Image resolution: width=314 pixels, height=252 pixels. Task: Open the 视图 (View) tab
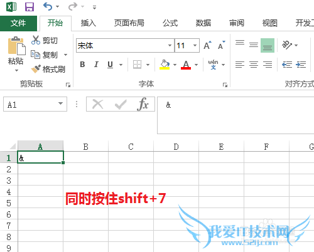(270, 23)
